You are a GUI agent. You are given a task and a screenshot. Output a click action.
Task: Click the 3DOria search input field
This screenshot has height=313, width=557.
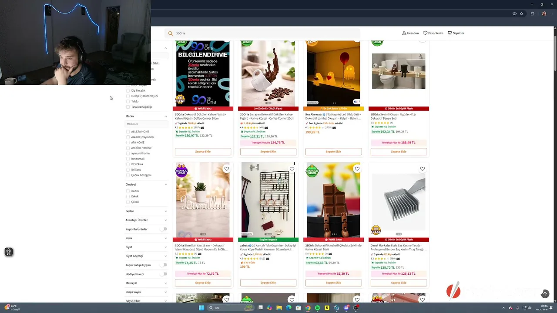[262, 33]
